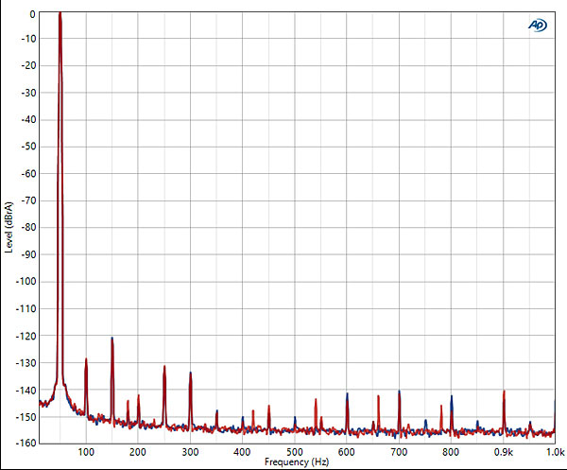This screenshot has width=567, height=470.
Task: Click the tip of the 0 dB fundamental peak
Action: [x=60, y=14]
